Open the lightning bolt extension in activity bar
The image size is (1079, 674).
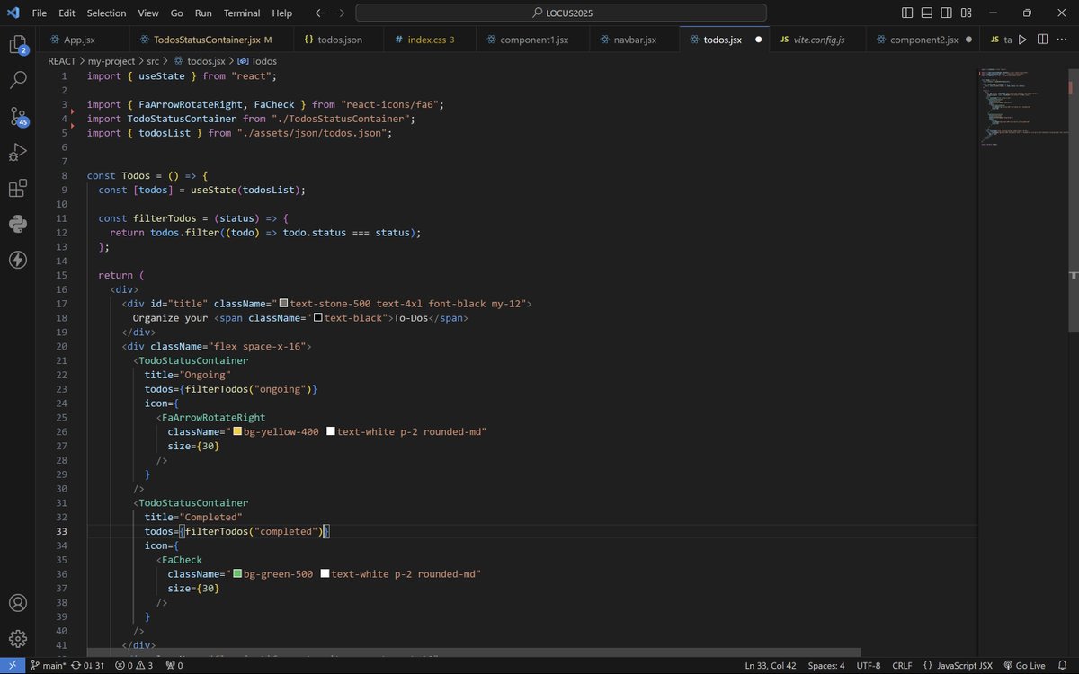pos(17,260)
